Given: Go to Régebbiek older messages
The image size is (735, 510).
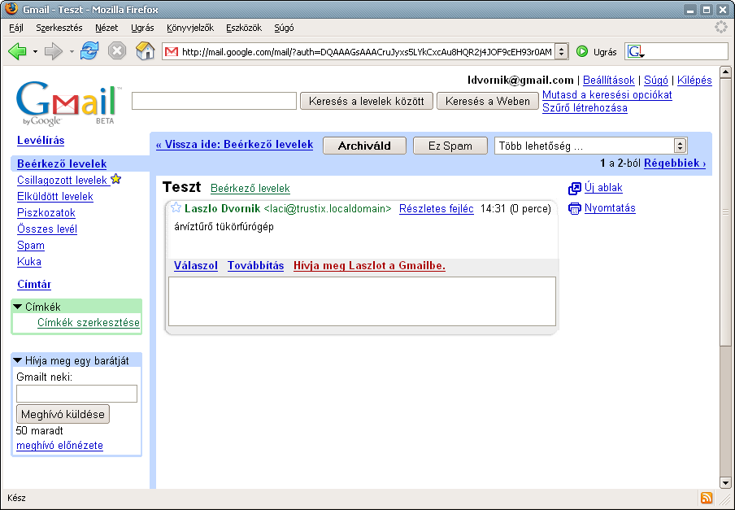Looking at the screenshot, I should [x=675, y=163].
